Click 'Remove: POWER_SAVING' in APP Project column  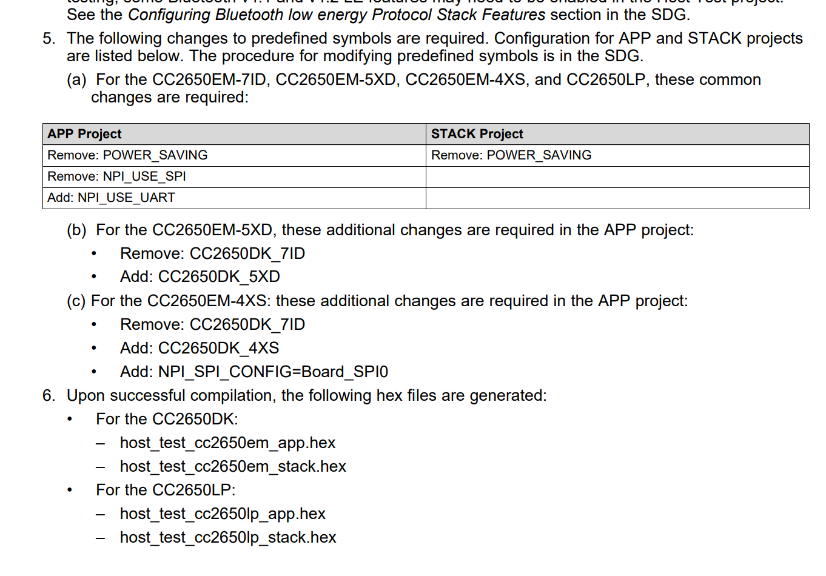pyautogui.click(x=127, y=155)
